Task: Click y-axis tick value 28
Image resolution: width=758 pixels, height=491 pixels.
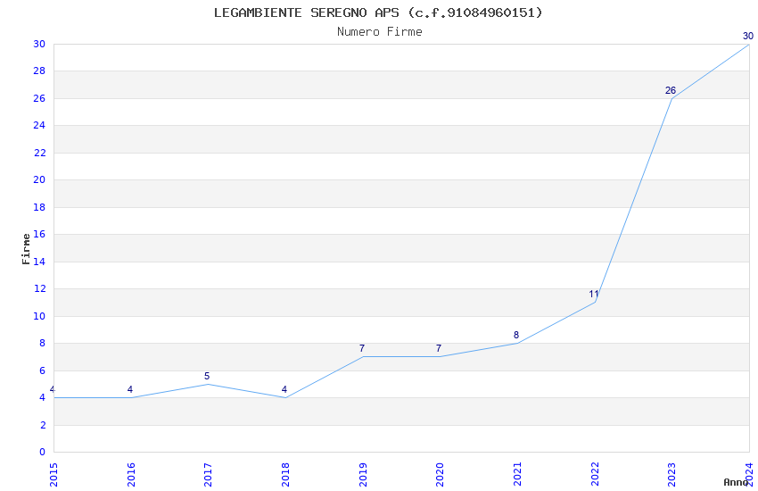Action: 39,71
